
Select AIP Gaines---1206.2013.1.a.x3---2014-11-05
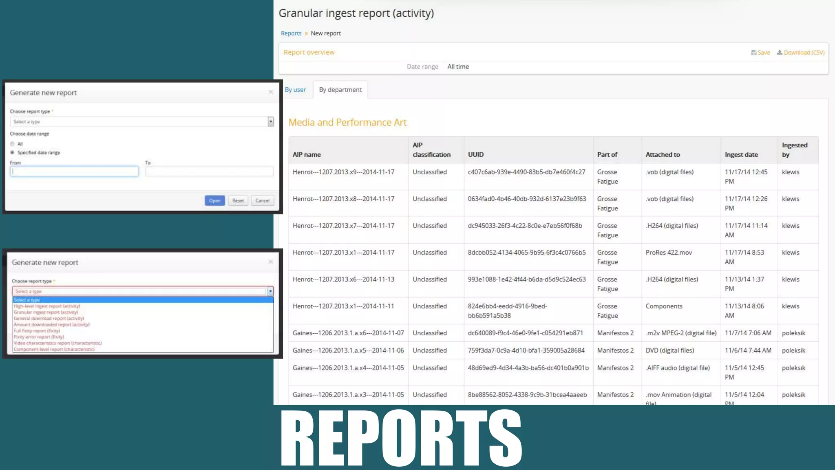tap(348, 395)
